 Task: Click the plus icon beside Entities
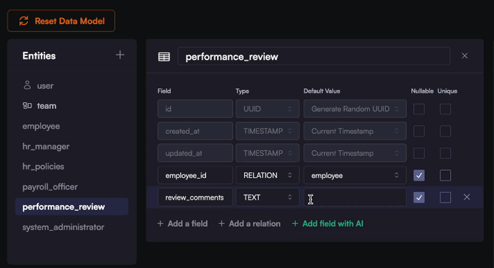point(120,55)
